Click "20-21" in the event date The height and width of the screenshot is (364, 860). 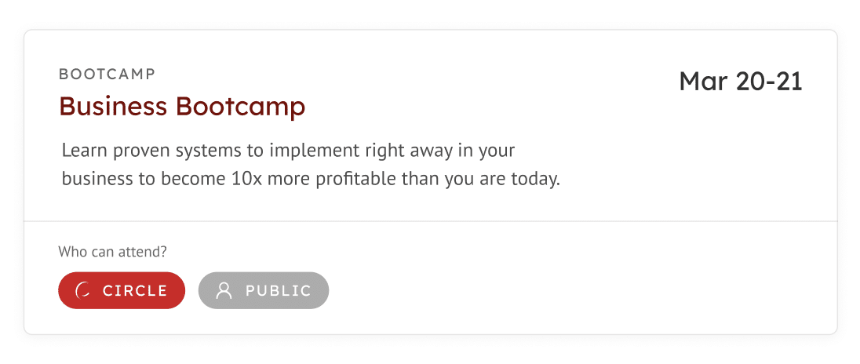[770, 82]
